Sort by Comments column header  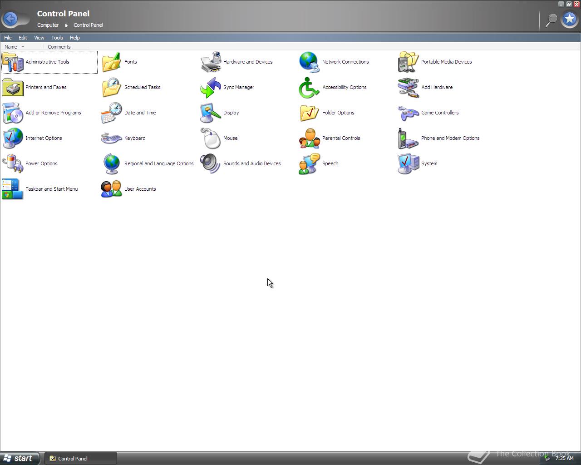point(66,47)
